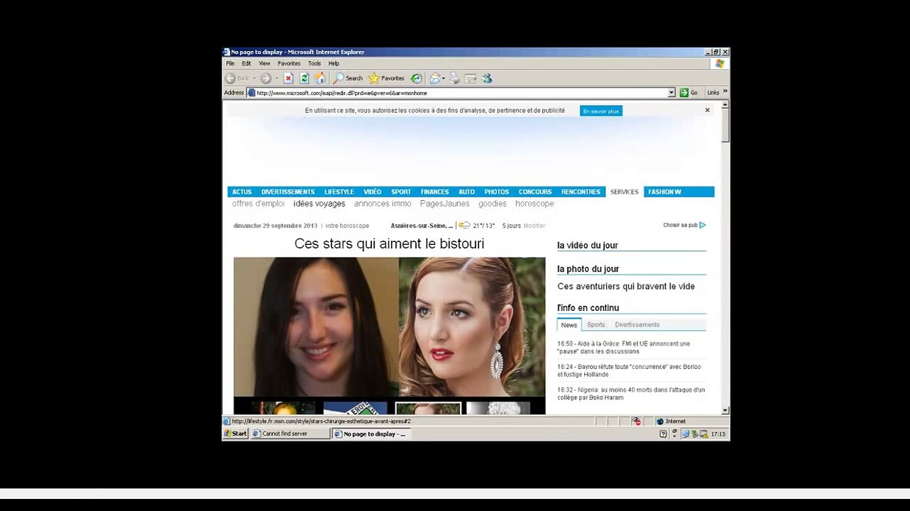Click the votre horoscope link by the date

point(347,226)
